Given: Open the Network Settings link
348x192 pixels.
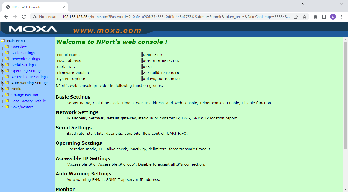Looking at the screenshot, I should 26,59.
